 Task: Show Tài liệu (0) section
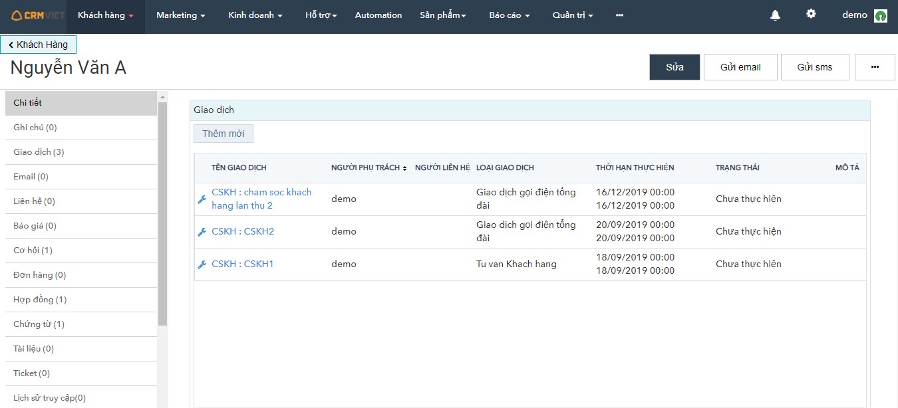point(81,349)
